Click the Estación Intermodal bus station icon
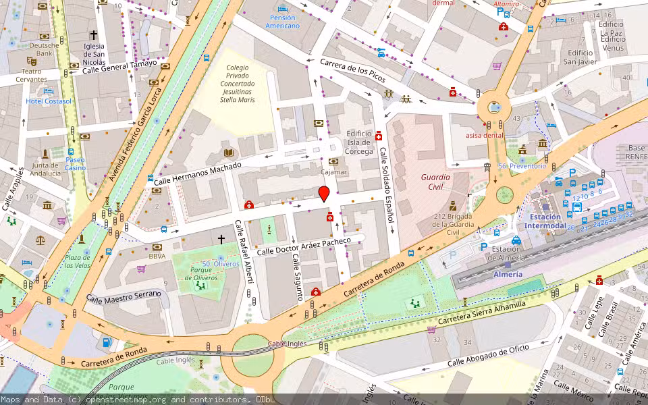 tap(577, 207)
